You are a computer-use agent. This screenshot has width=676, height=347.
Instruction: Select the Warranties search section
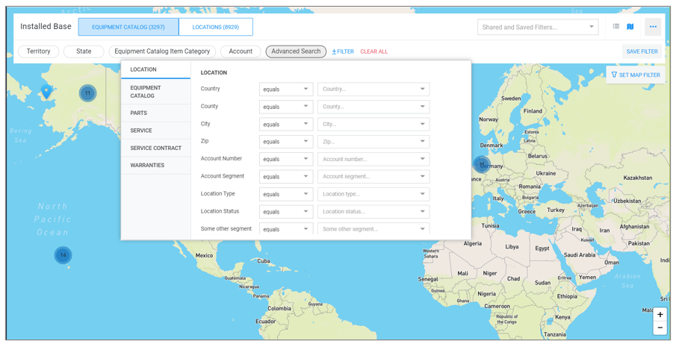click(x=155, y=166)
